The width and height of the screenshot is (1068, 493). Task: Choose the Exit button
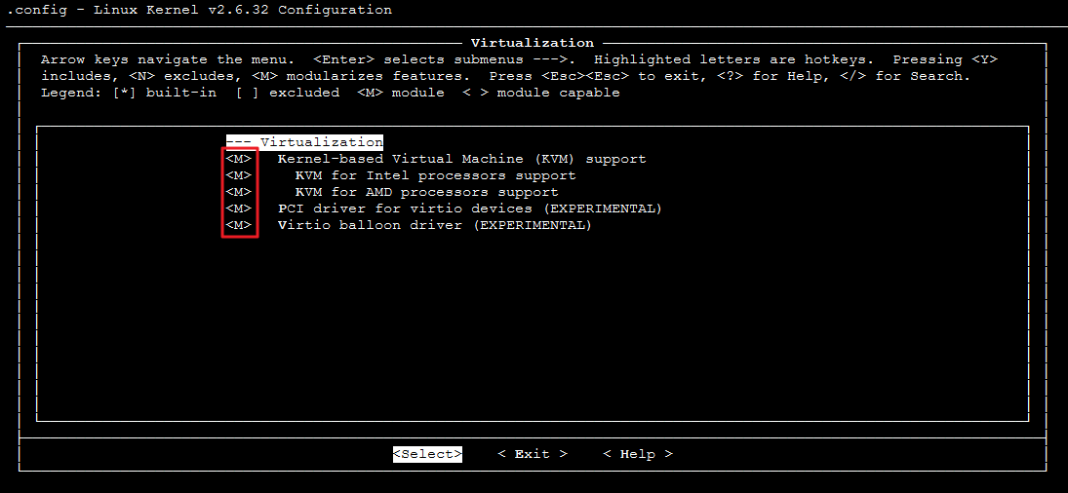[532, 454]
